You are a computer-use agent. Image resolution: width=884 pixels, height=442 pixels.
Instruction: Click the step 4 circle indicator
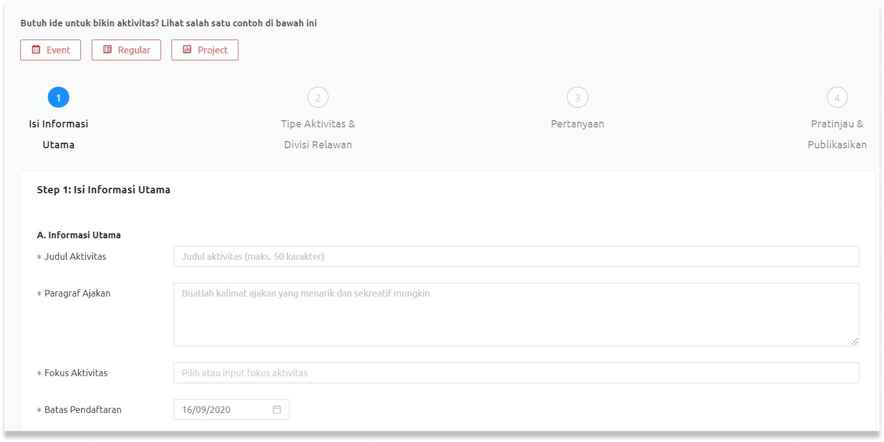click(x=837, y=98)
